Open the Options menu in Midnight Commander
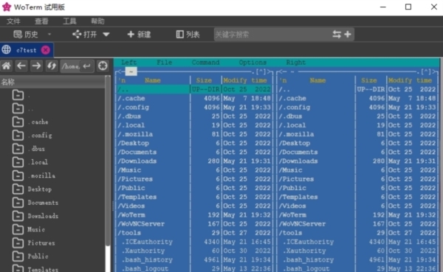This screenshot has width=443, height=272. (253, 63)
